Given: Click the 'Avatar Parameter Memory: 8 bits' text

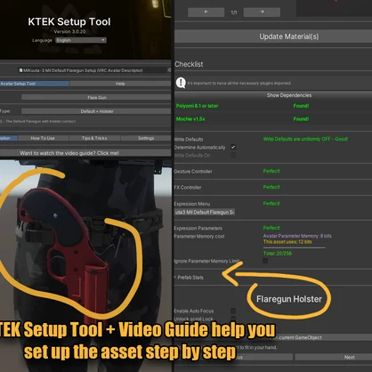Looking at the screenshot, I should tap(297, 236).
